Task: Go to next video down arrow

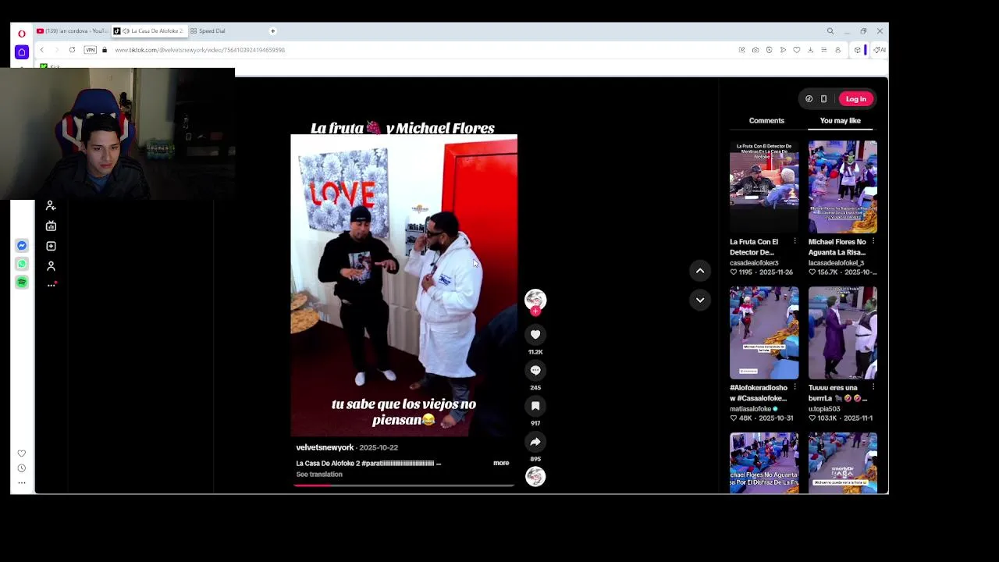Action: [700, 300]
